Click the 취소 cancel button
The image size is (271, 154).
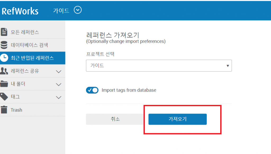click(x=115, y=119)
